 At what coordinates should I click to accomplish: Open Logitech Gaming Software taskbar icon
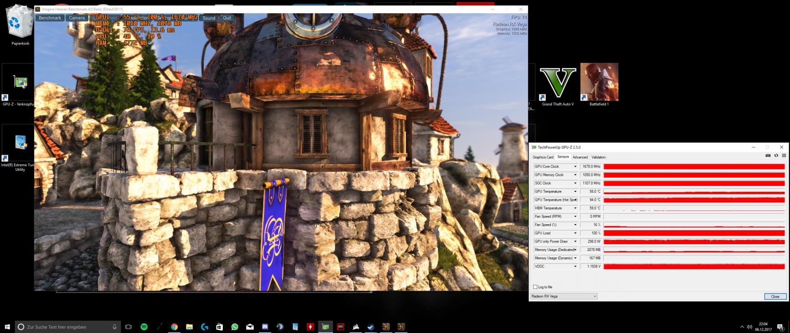pos(204,327)
